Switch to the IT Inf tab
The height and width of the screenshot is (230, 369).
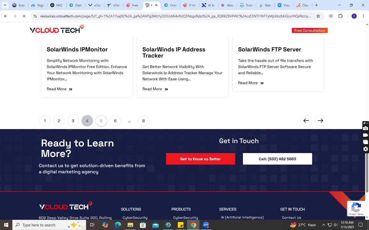pyautogui.click(x=190, y=5)
